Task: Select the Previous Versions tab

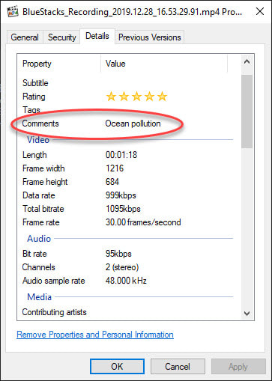Action: pyautogui.click(x=150, y=37)
